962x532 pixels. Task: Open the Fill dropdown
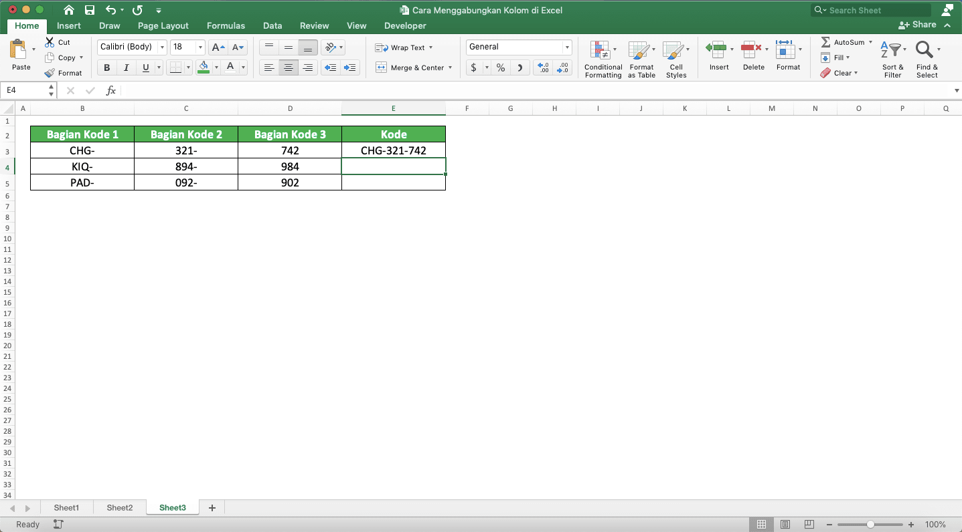tap(848, 57)
